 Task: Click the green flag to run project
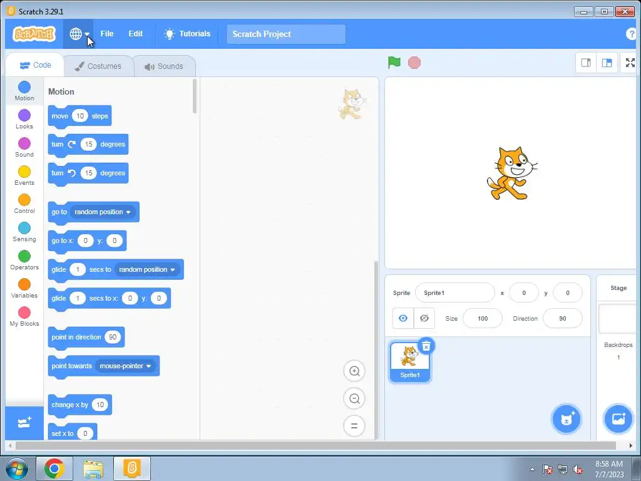tap(394, 63)
